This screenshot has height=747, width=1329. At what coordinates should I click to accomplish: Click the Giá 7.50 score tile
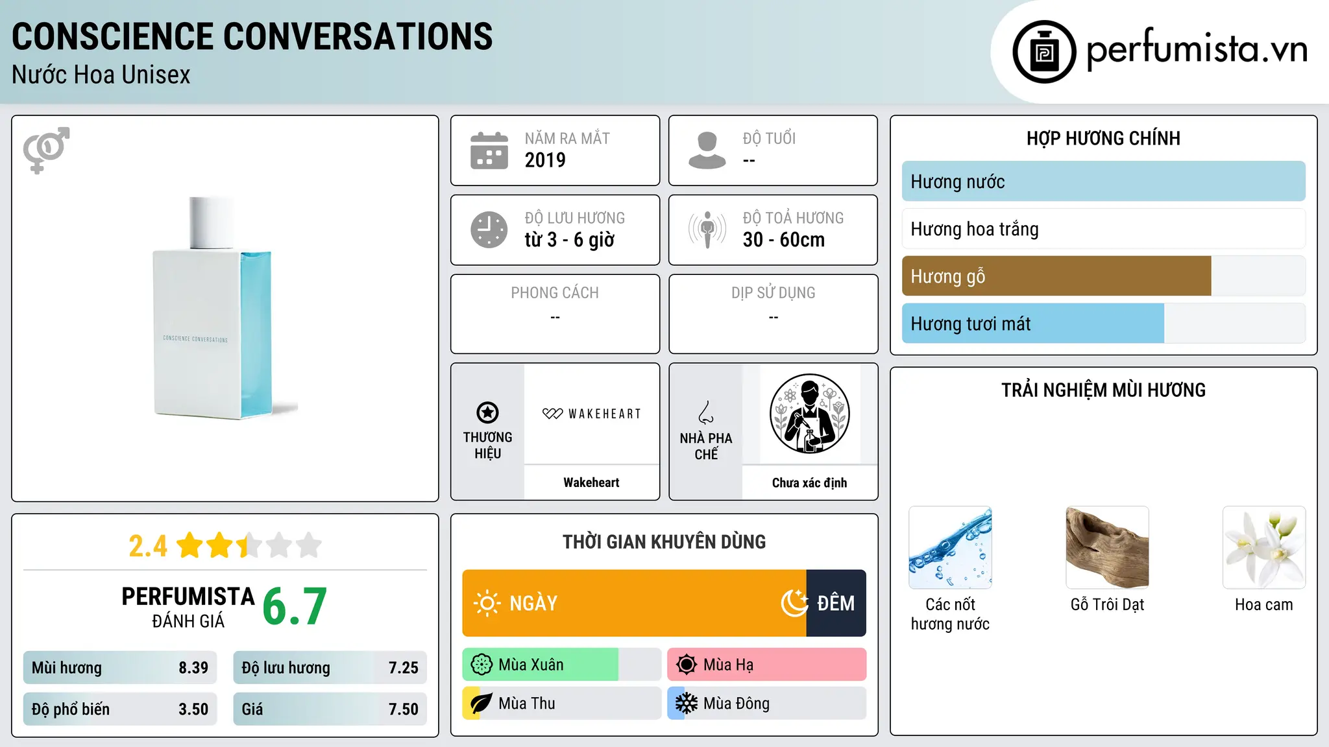[x=330, y=709]
